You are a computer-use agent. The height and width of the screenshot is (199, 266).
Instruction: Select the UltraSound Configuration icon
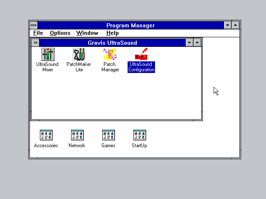point(141,54)
